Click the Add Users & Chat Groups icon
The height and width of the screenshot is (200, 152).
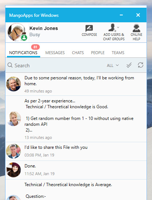[x=112, y=27]
